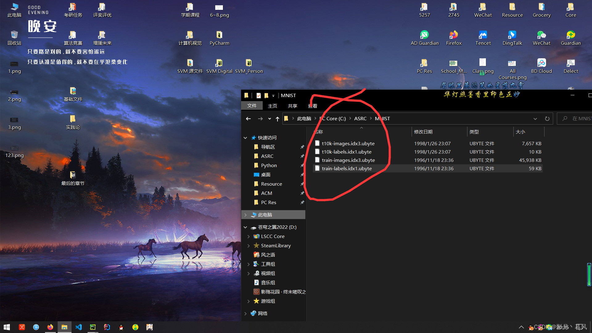
Task: Open the QQ penguin taskbar icon
Action: coord(121,327)
